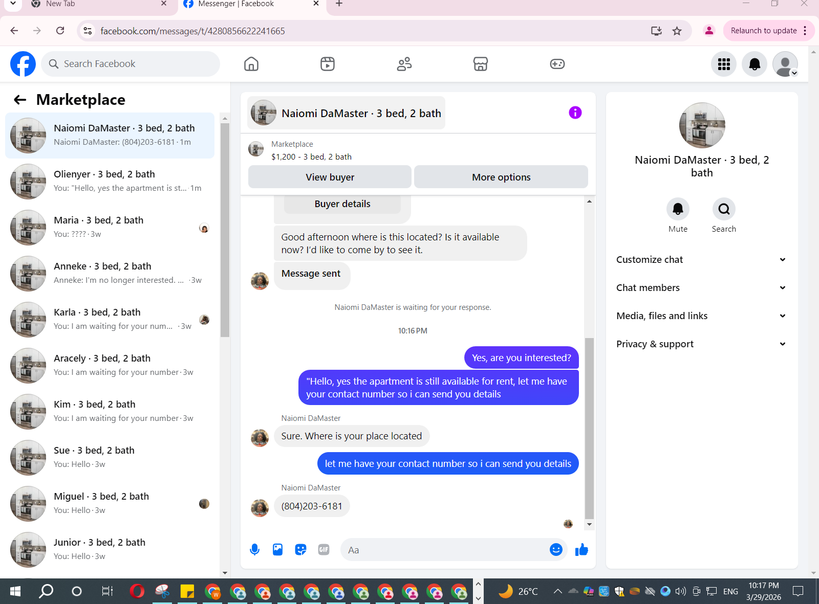819x604 pixels.
Task: Open the Facebook home logo
Action: (23, 64)
